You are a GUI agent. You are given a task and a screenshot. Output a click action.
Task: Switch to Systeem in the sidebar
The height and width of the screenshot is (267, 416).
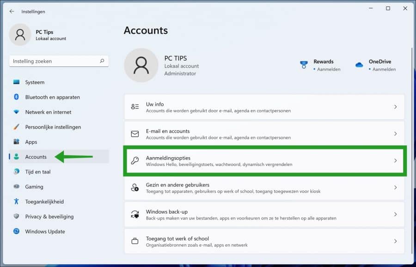pos(15,82)
